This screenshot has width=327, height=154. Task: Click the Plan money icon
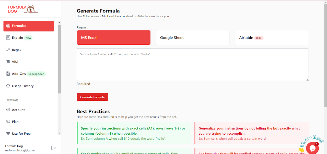click(x=8, y=122)
